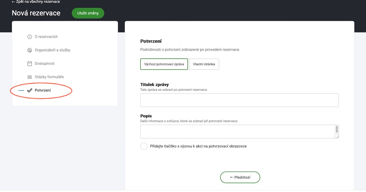Go to Organizátoři a služby section
This screenshot has width=366, height=192.
point(52,50)
